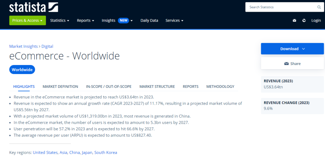Expand the Reports menu

coord(85,20)
